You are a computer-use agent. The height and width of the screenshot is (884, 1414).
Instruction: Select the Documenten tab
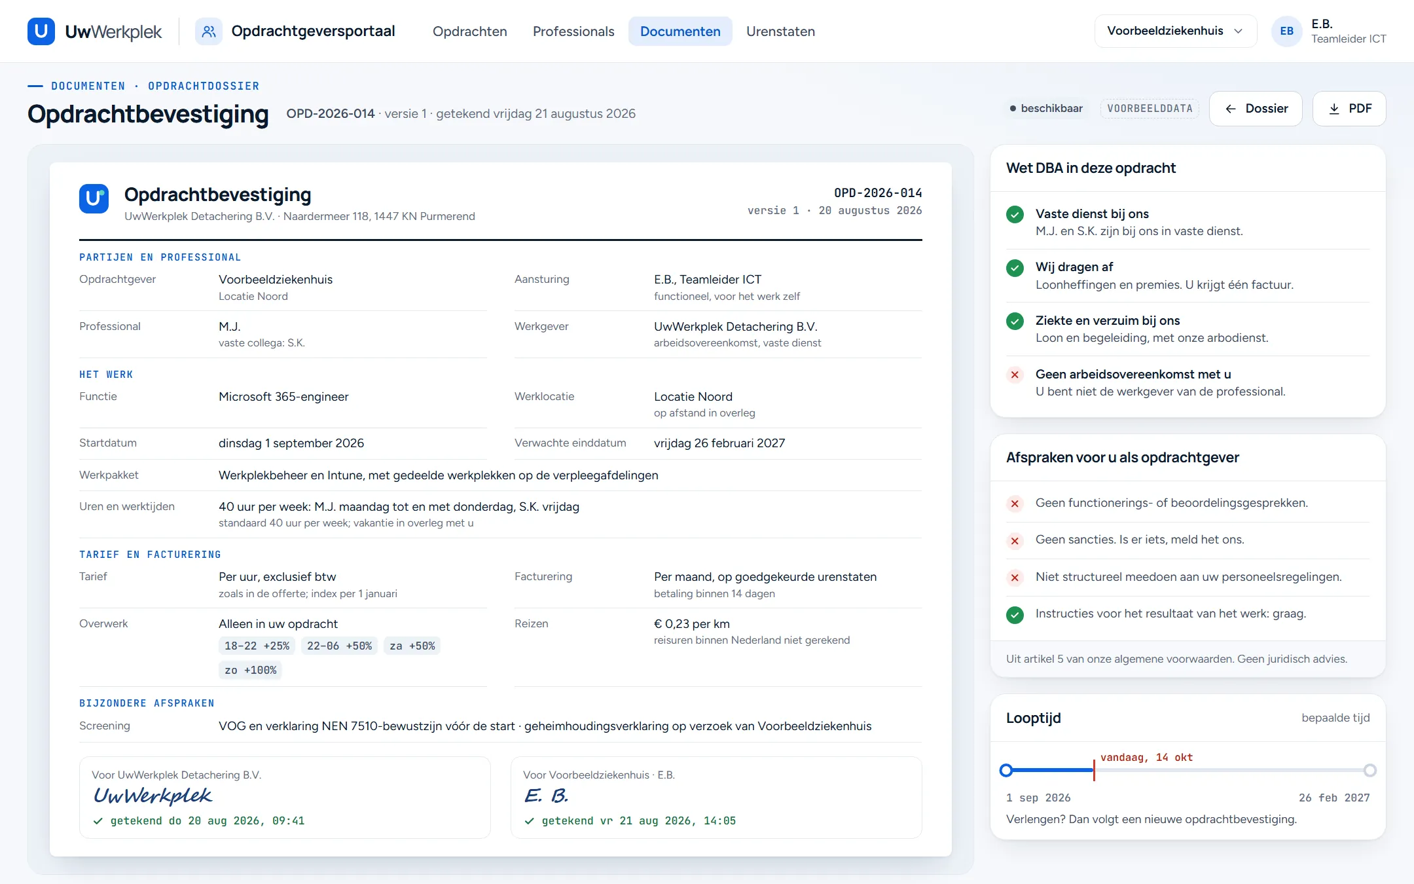[x=680, y=31]
